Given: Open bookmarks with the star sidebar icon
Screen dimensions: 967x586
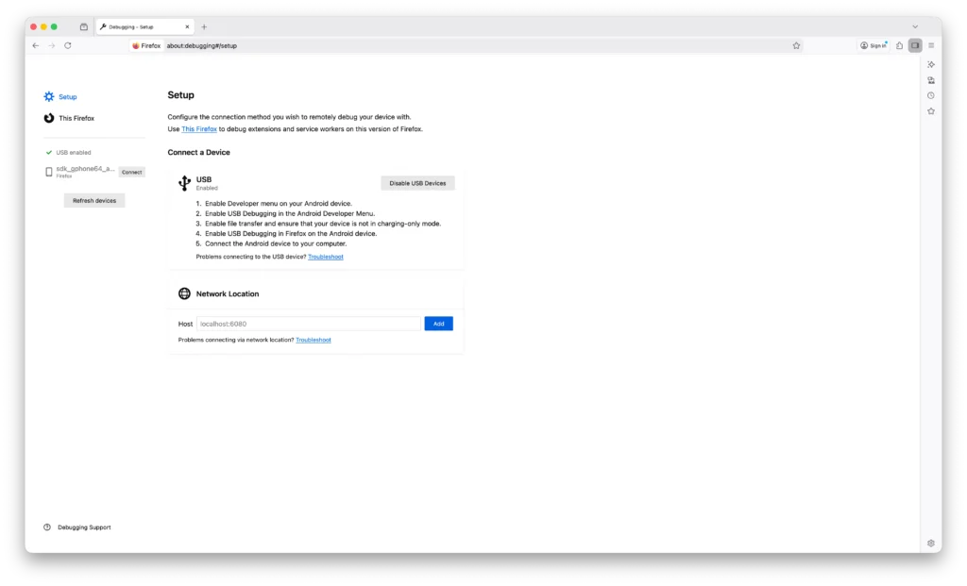Looking at the screenshot, I should 931,109.
